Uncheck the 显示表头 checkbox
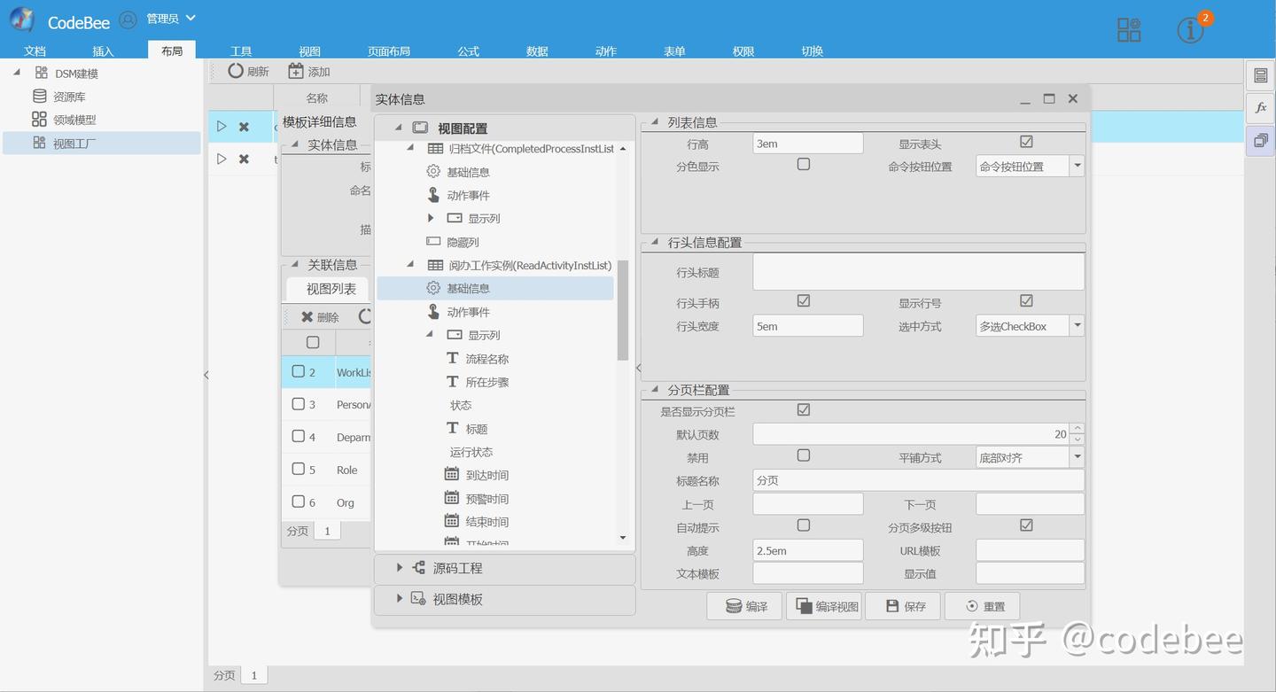The image size is (1276, 692). 1025,141
